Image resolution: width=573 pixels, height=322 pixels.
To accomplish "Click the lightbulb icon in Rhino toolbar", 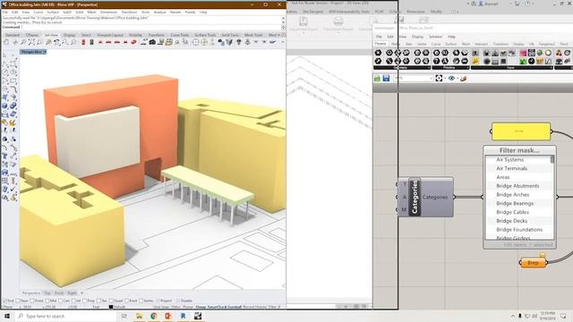I will 238,42.
